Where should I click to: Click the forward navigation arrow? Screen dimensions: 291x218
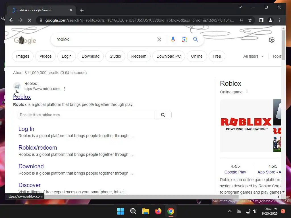(20, 20)
